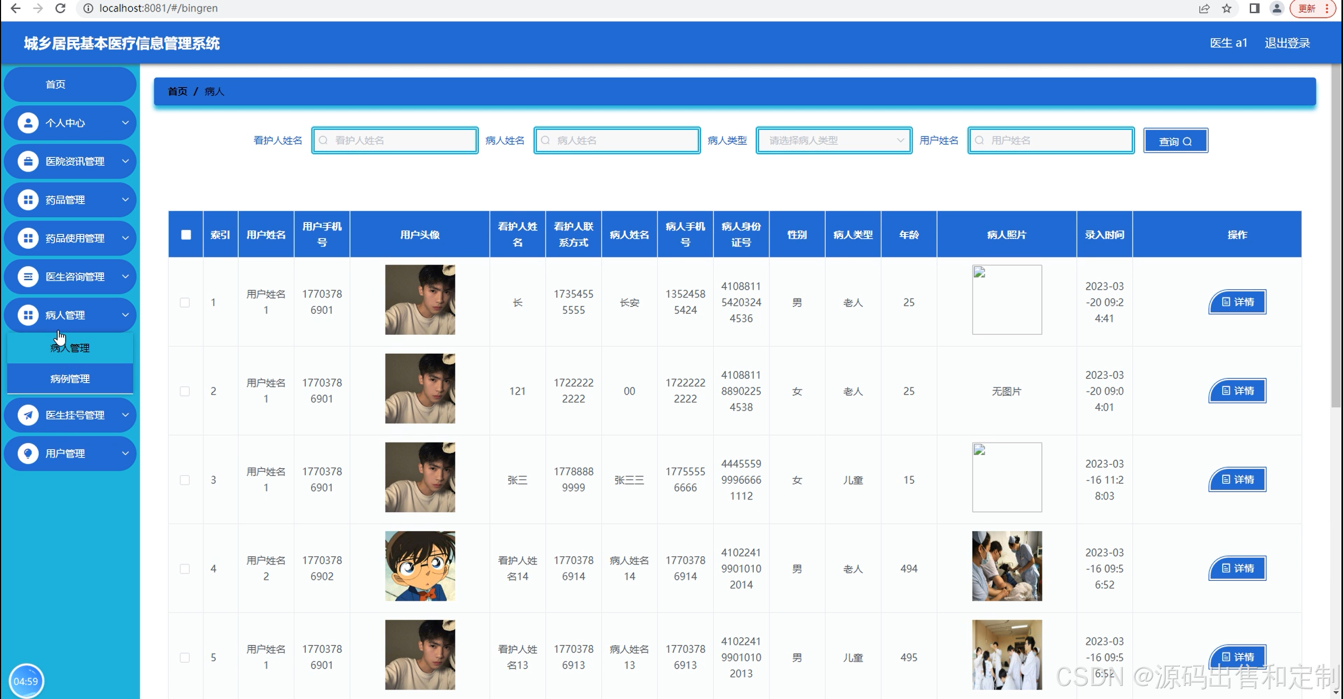Click the 医生挂号管理 paper plane icon

(28, 415)
